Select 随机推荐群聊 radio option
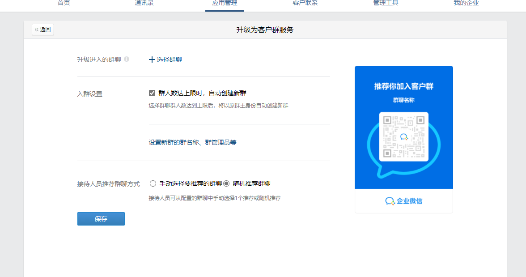 coord(226,183)
